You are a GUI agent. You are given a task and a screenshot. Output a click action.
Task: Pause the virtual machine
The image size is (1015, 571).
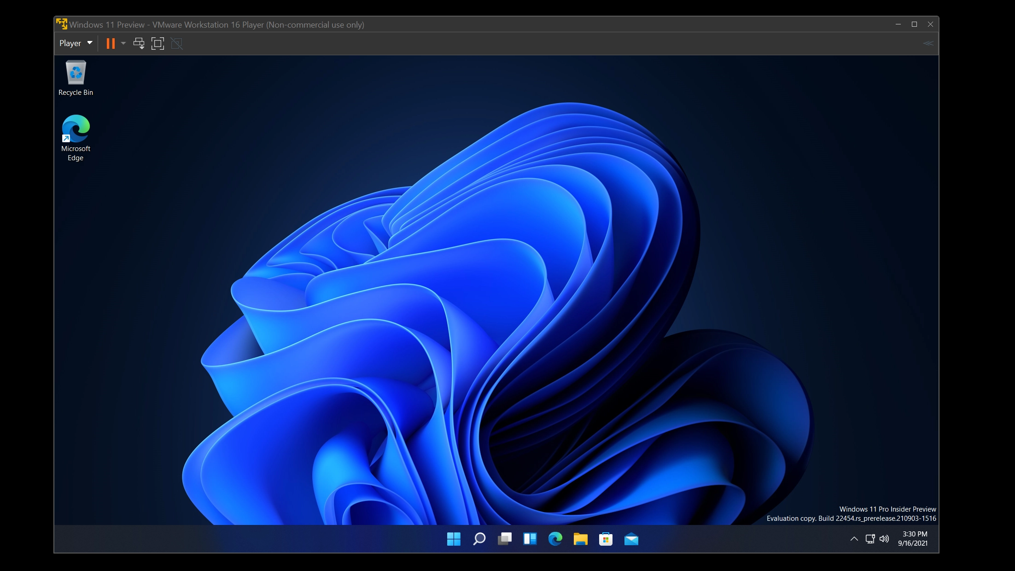[x=111, y=43]
